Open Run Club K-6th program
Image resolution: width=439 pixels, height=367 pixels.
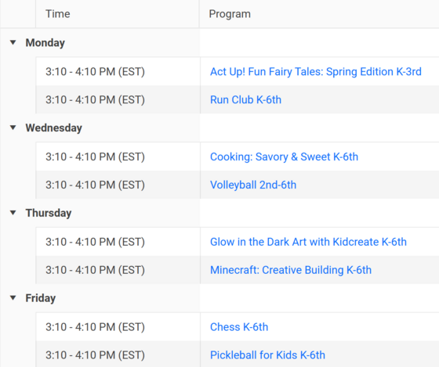click(245, 100)
